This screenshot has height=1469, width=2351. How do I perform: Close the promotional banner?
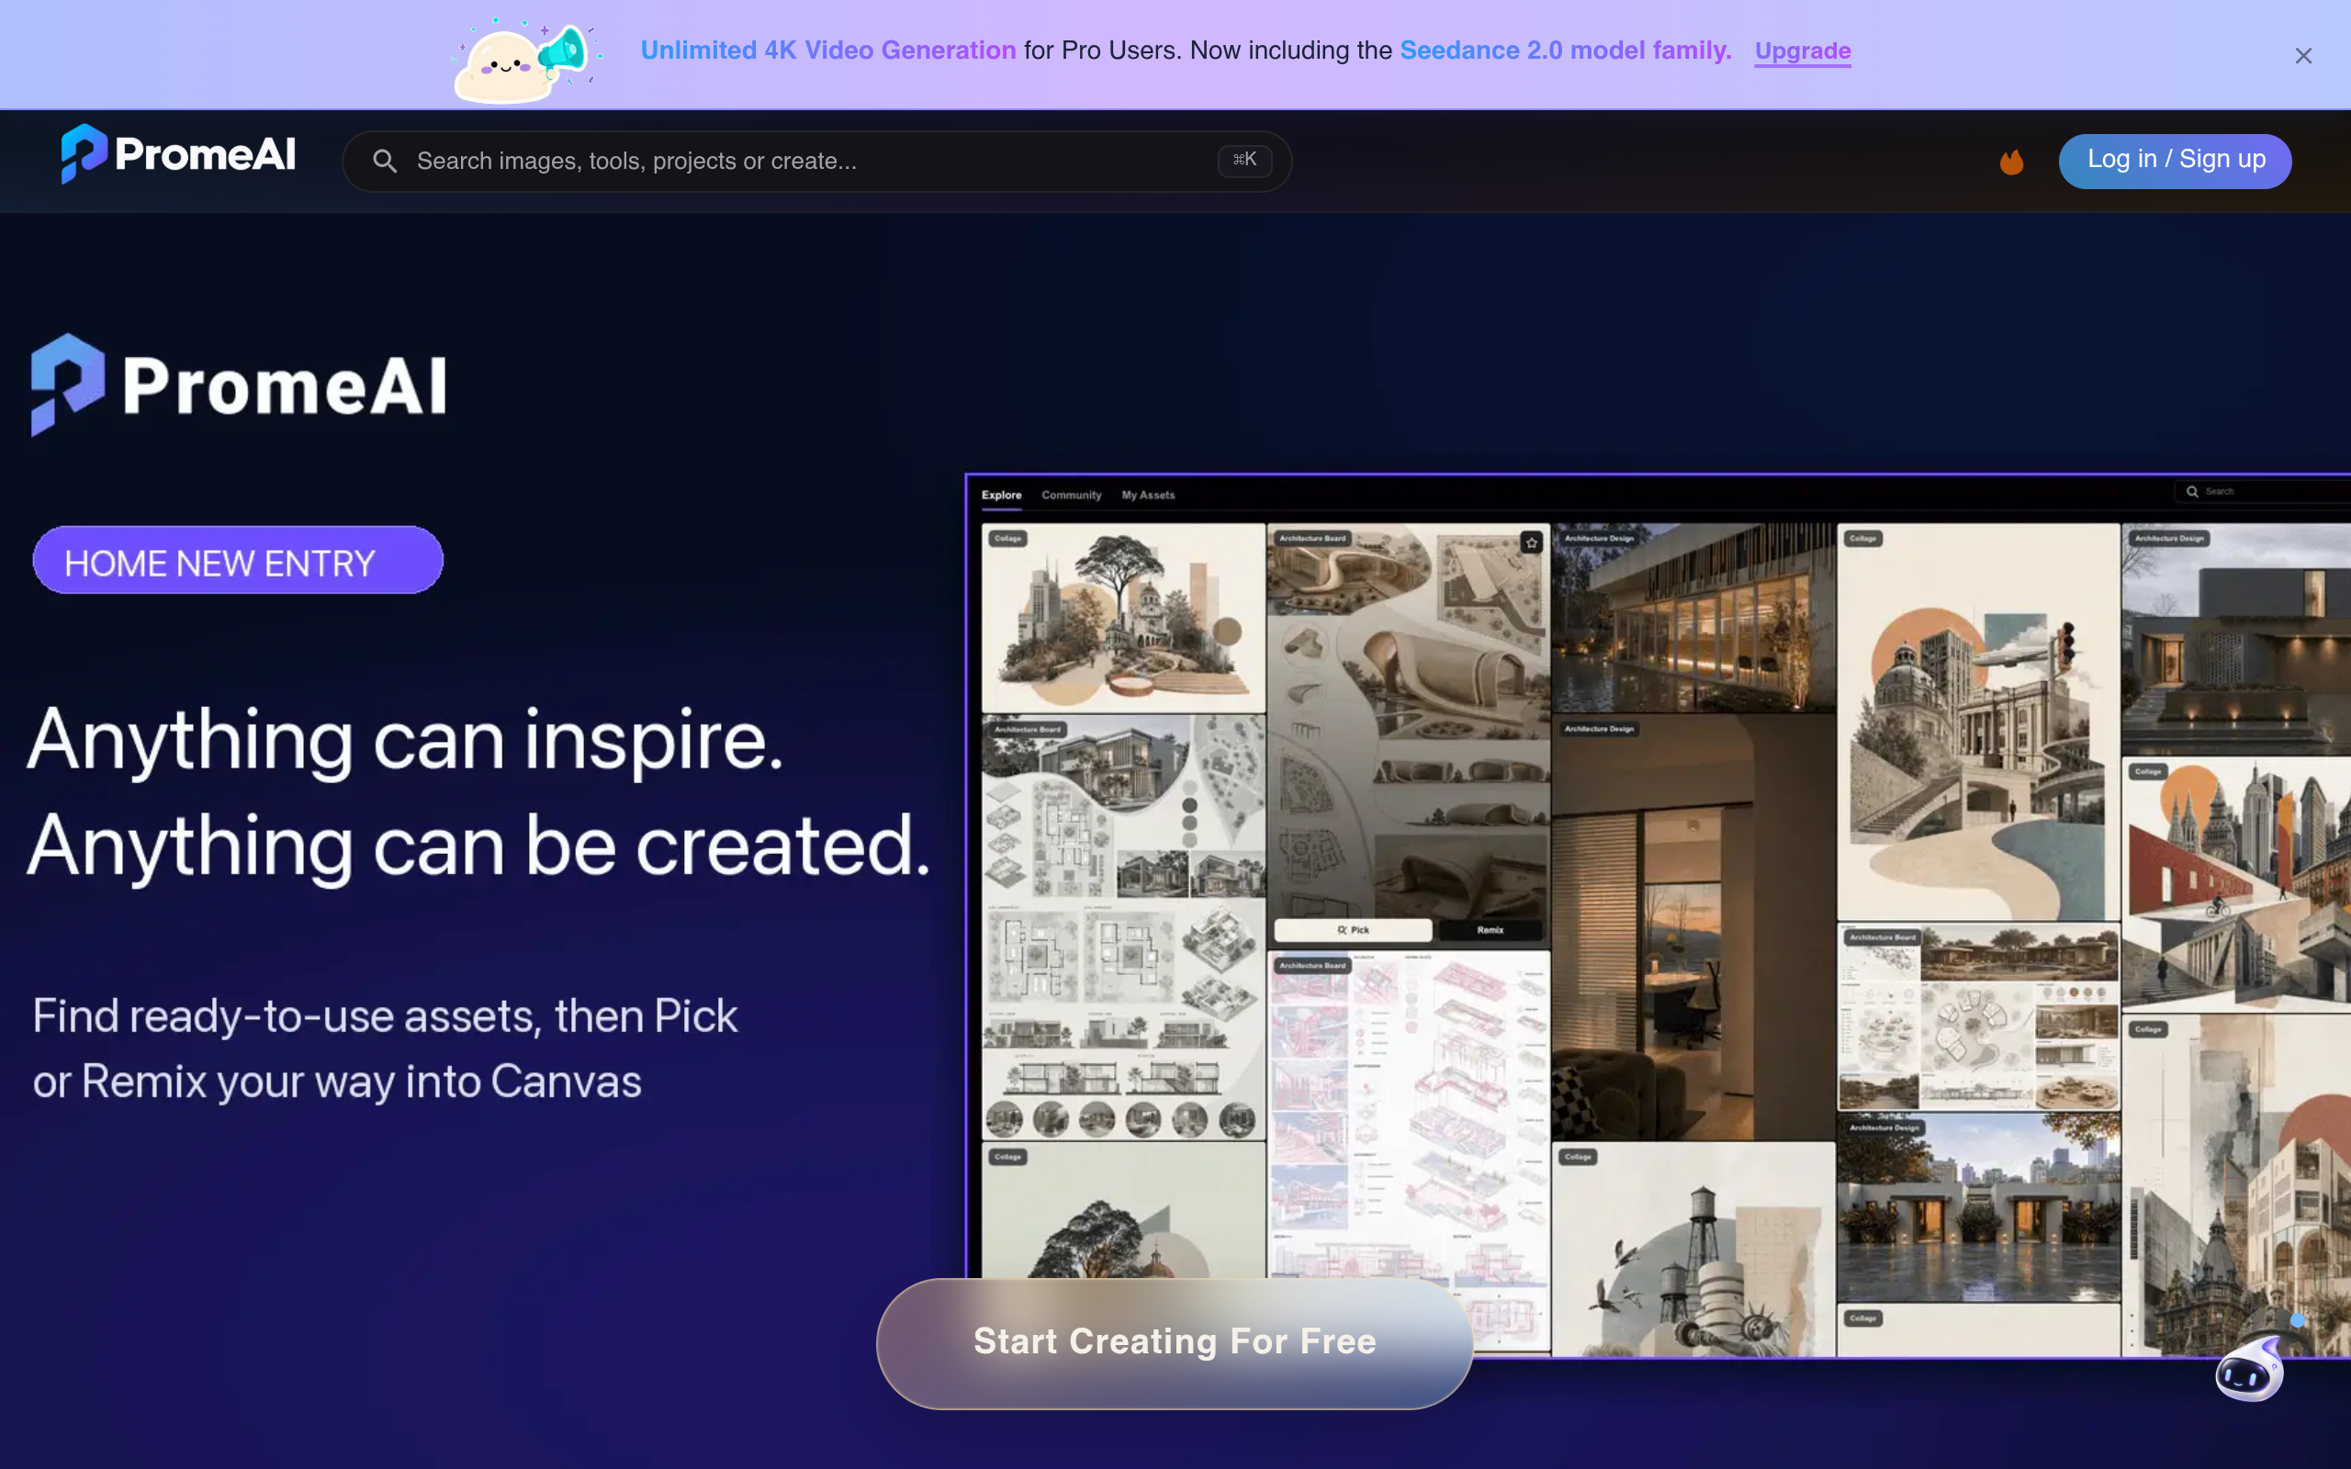(2302, 55)
